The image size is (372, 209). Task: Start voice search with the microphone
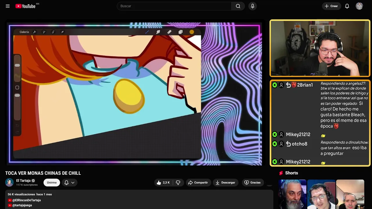click(253, 6)
